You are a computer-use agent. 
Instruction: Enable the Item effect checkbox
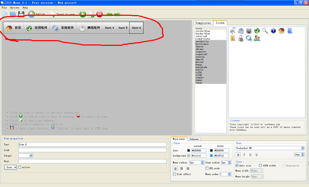coord(174,174)
